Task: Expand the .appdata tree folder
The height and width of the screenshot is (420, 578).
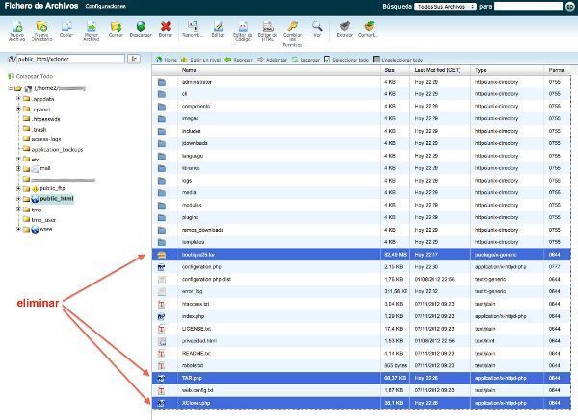Action: (x=18, y=99)
